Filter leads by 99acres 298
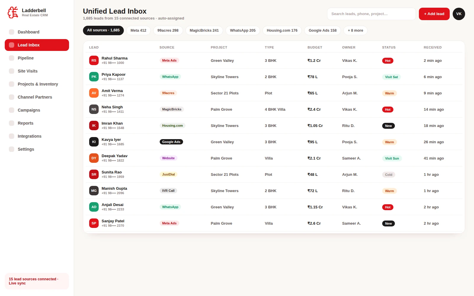Screen dimensions: 474x296 [x=168, y=30]
